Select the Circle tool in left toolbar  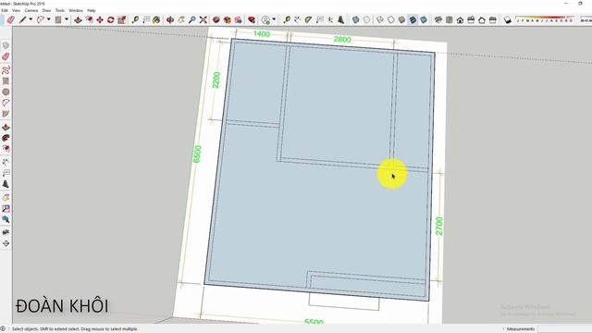pos(6,92)
